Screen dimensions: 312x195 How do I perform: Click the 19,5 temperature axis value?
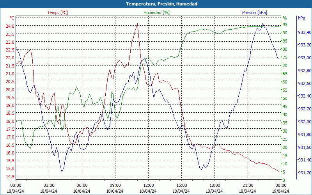[x=9, y=97]
